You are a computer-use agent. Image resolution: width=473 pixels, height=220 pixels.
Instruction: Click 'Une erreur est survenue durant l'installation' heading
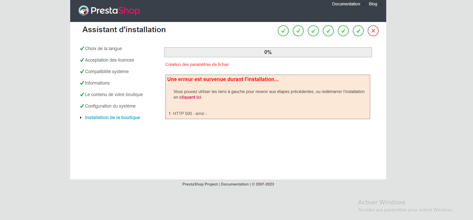tap(223, 79)
